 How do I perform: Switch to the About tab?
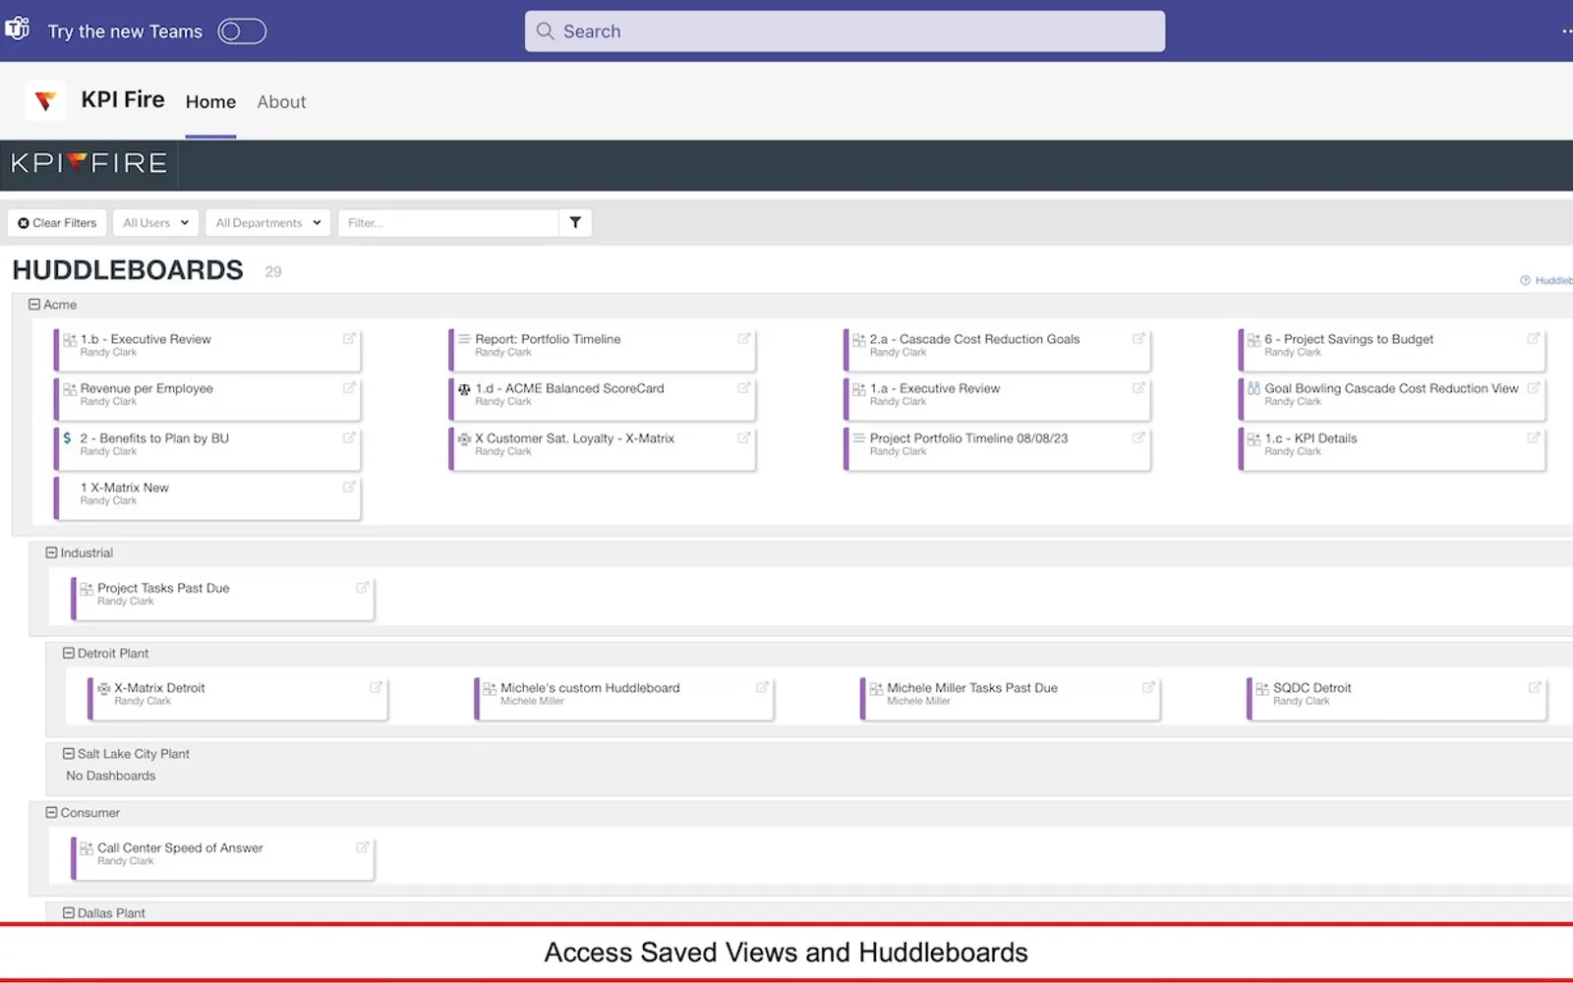click(x=281, y=102)
